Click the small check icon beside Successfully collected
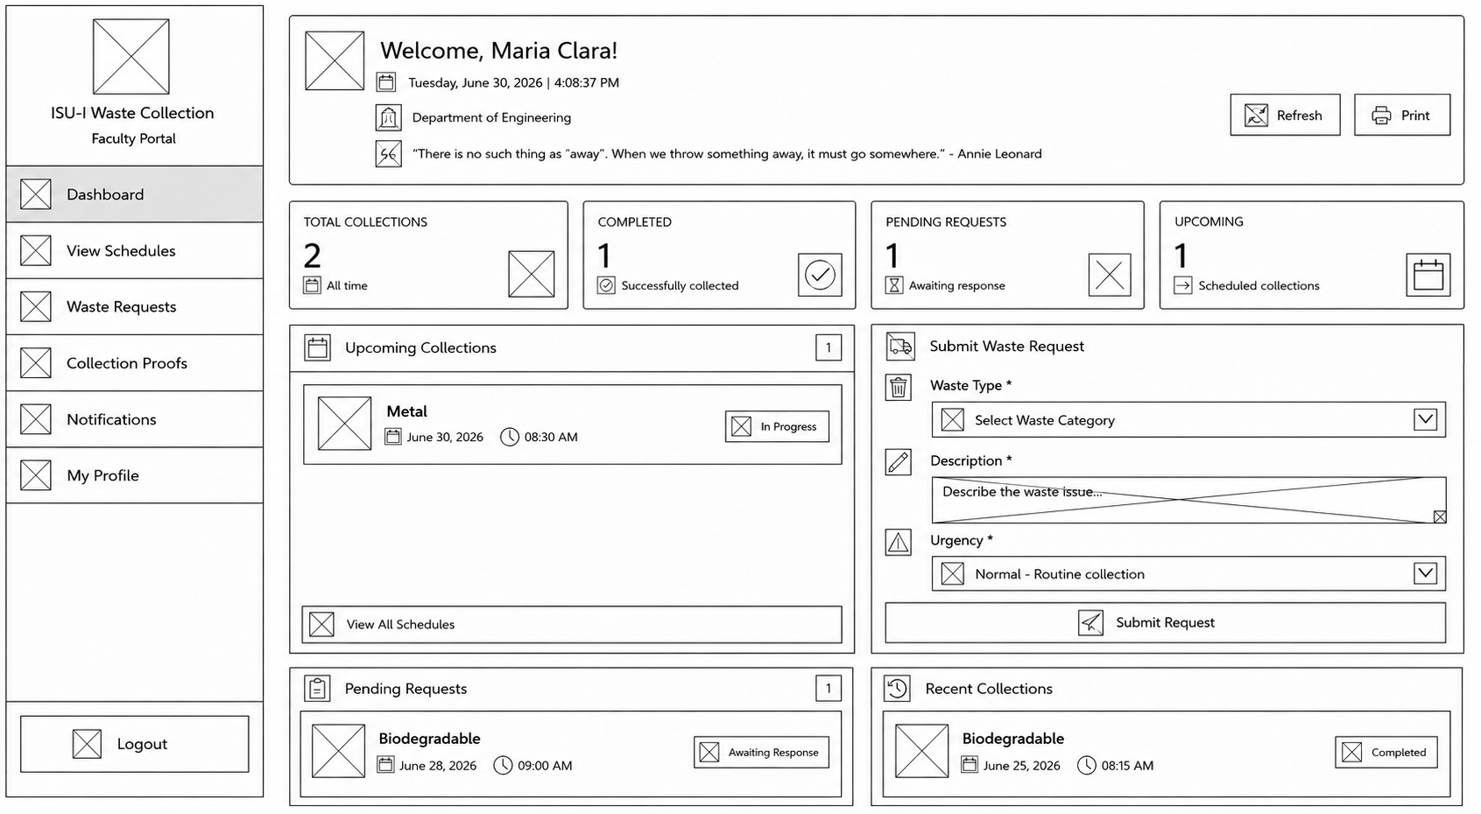The height and width of the screenshot is (814, 1481). (606, 285)
